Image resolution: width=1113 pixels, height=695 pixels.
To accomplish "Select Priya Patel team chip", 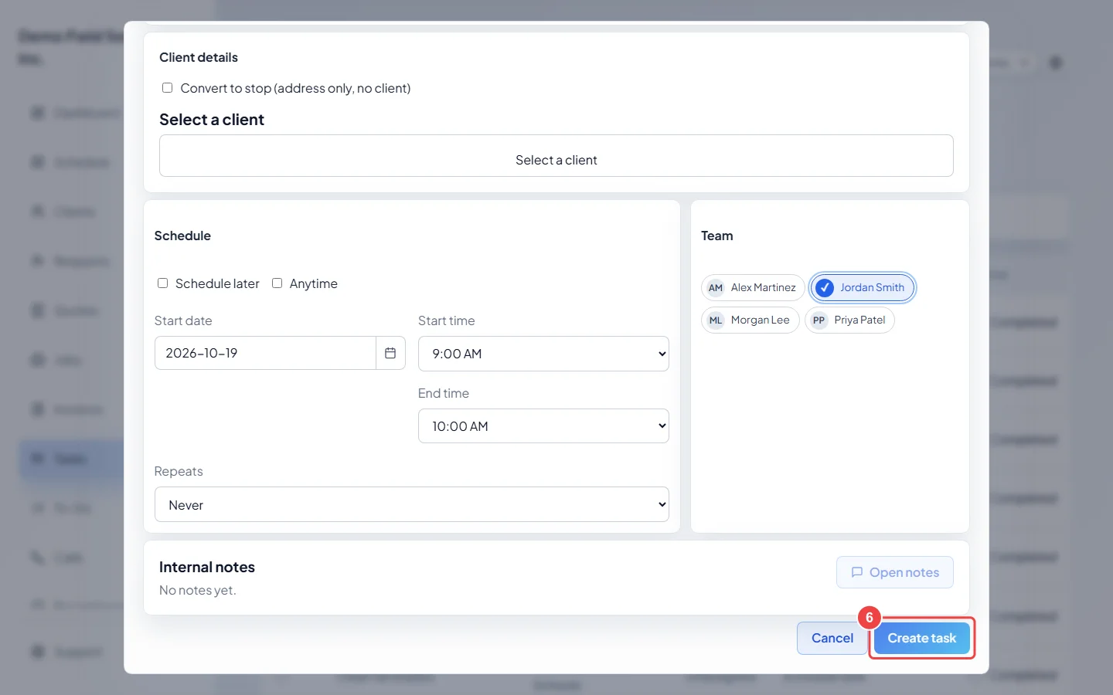I will click(x=849, y=320).
